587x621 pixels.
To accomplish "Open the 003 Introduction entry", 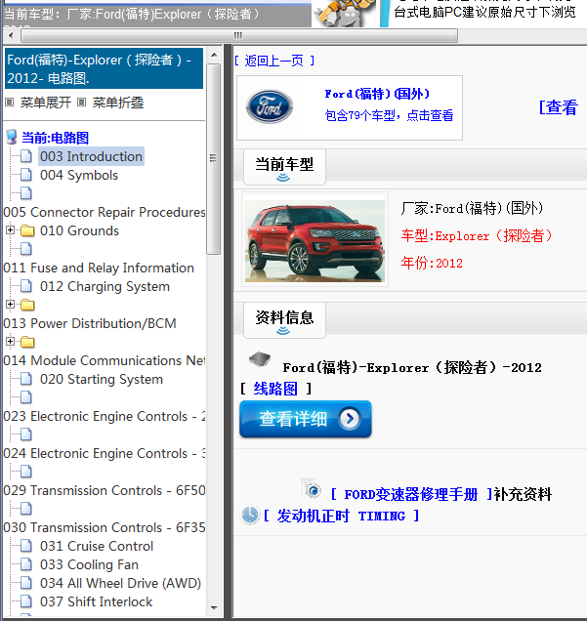I will coord(91,156).
